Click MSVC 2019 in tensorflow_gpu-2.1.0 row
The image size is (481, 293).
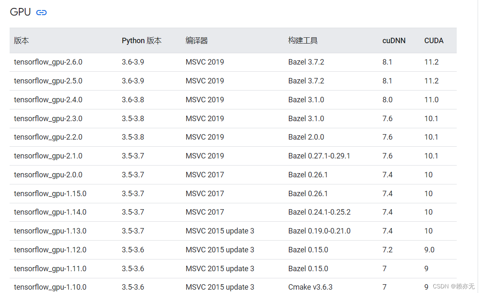pyautogui.click(x=205, y=156)
